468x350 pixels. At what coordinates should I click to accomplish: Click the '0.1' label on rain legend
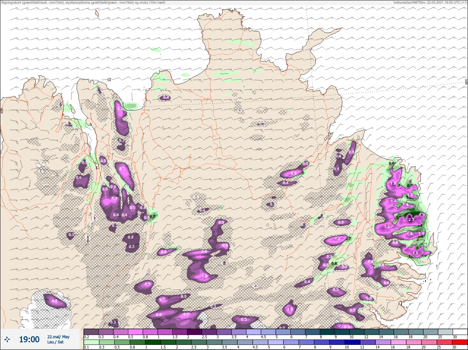click(x=86, y=347)
